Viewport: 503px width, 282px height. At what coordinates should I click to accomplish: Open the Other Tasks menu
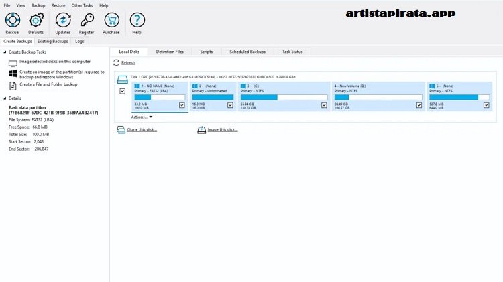(82, 5)
